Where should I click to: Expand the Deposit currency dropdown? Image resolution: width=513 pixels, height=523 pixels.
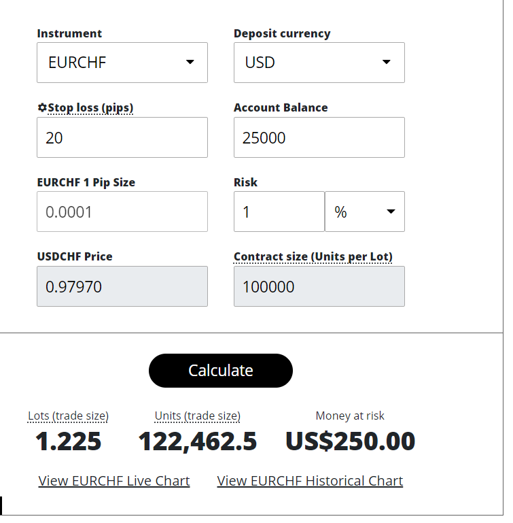click(319, 63)
